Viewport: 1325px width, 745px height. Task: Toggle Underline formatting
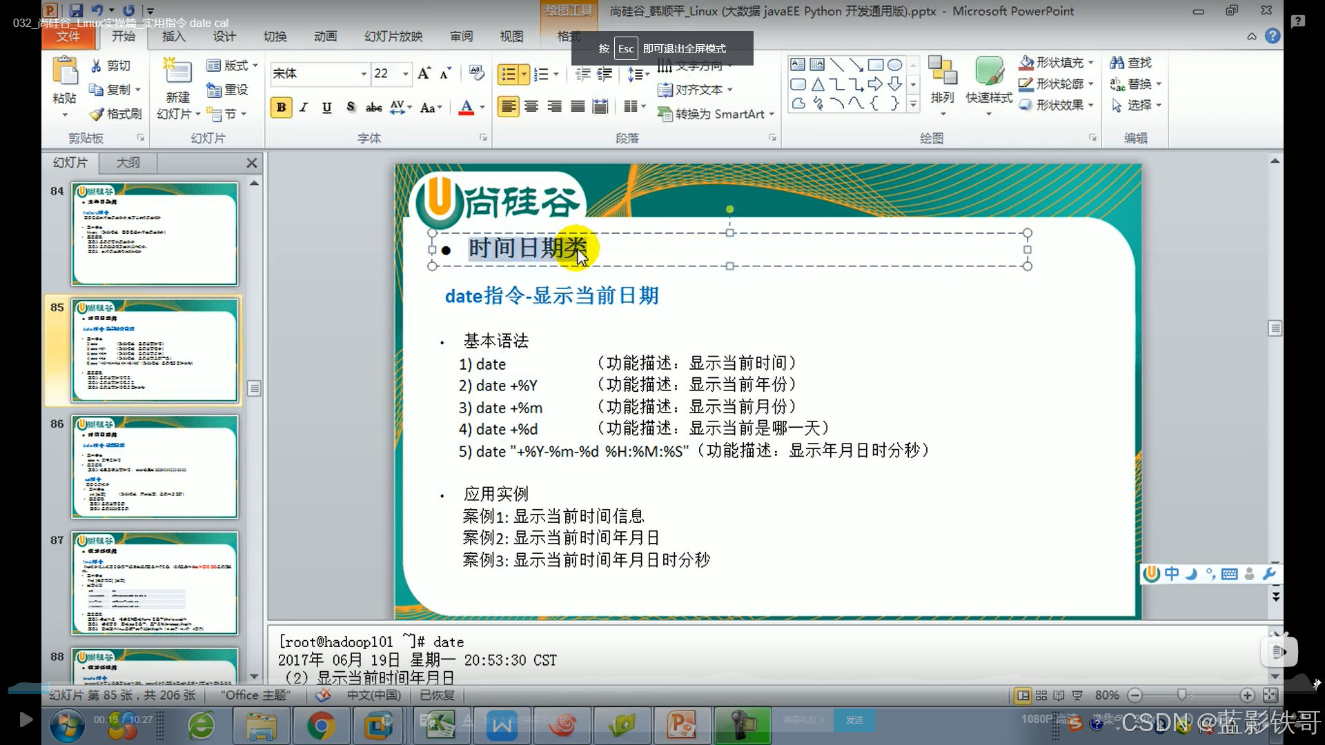click(x=327, y=107)
